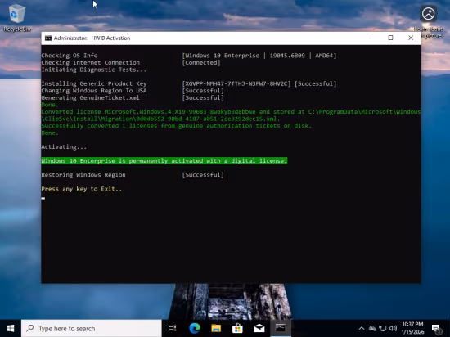This screenshot has width=450, height=337.
Task: Click the 'Checking OS Info' line
Action: point(70,56)
